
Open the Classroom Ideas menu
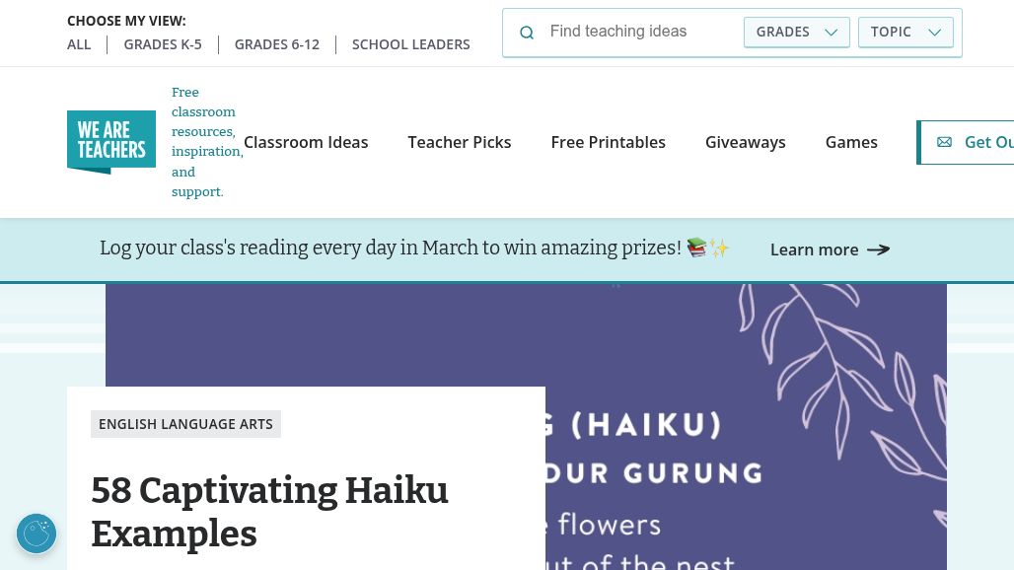pos(306,142)
